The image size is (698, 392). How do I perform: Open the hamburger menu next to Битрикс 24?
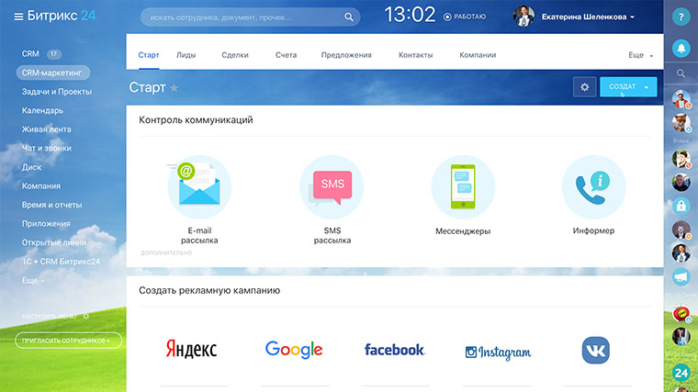pos(18,17)
